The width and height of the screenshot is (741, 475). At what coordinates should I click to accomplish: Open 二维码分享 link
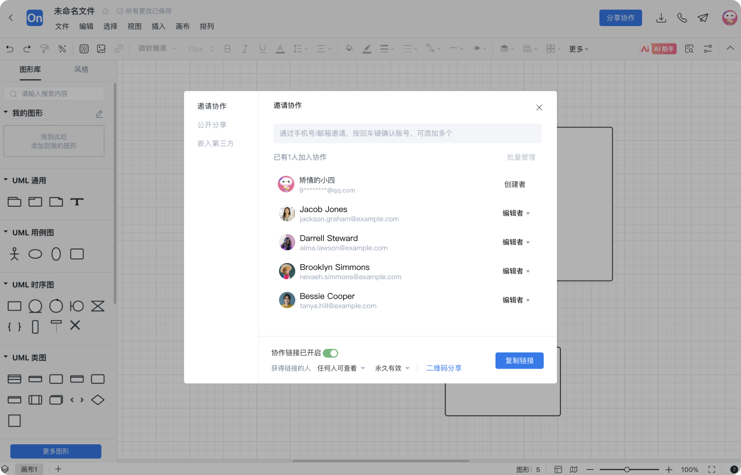point(443,368)
